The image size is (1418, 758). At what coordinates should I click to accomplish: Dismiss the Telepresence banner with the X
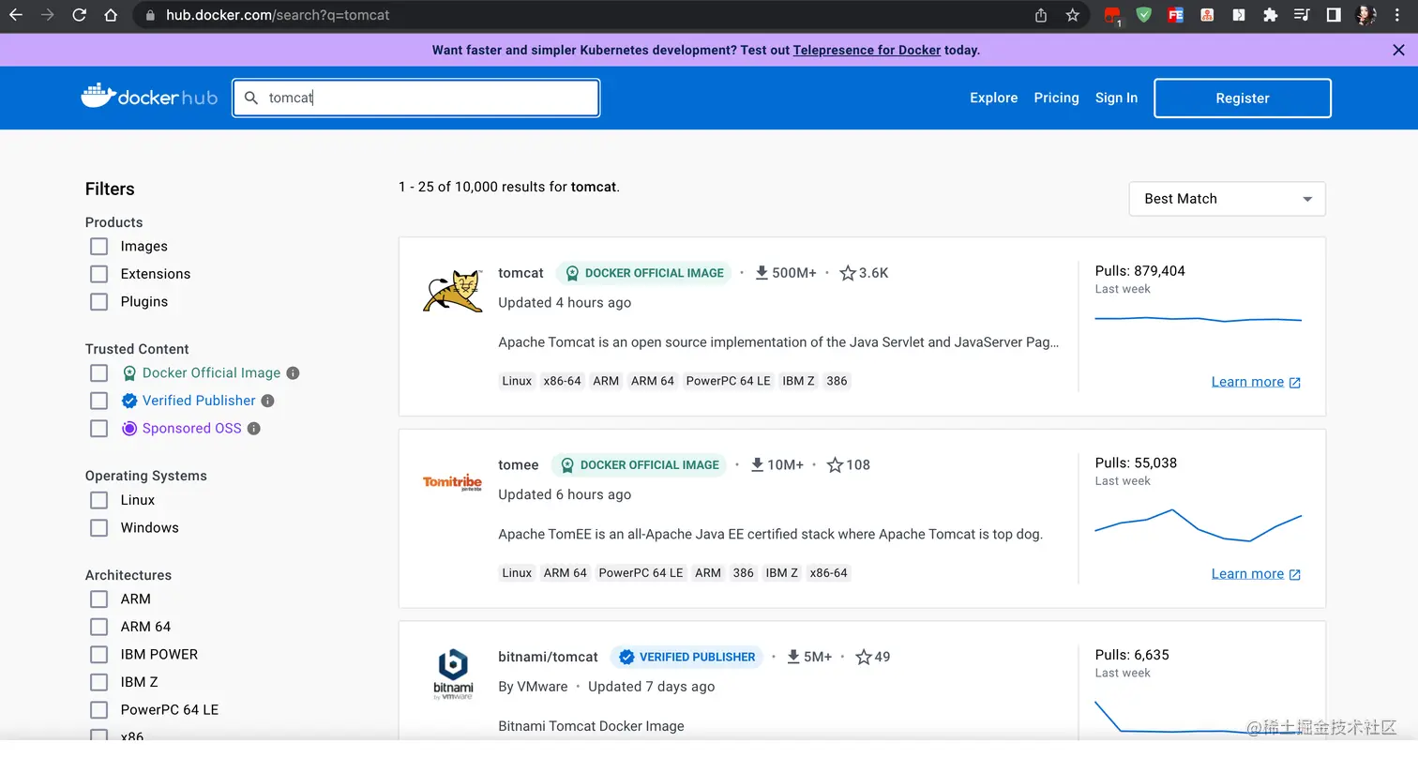point(1398,50)
